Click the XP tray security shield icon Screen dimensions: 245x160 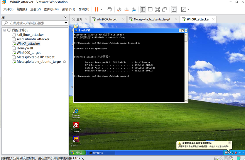pyautogui.click(x=236, y=153)
